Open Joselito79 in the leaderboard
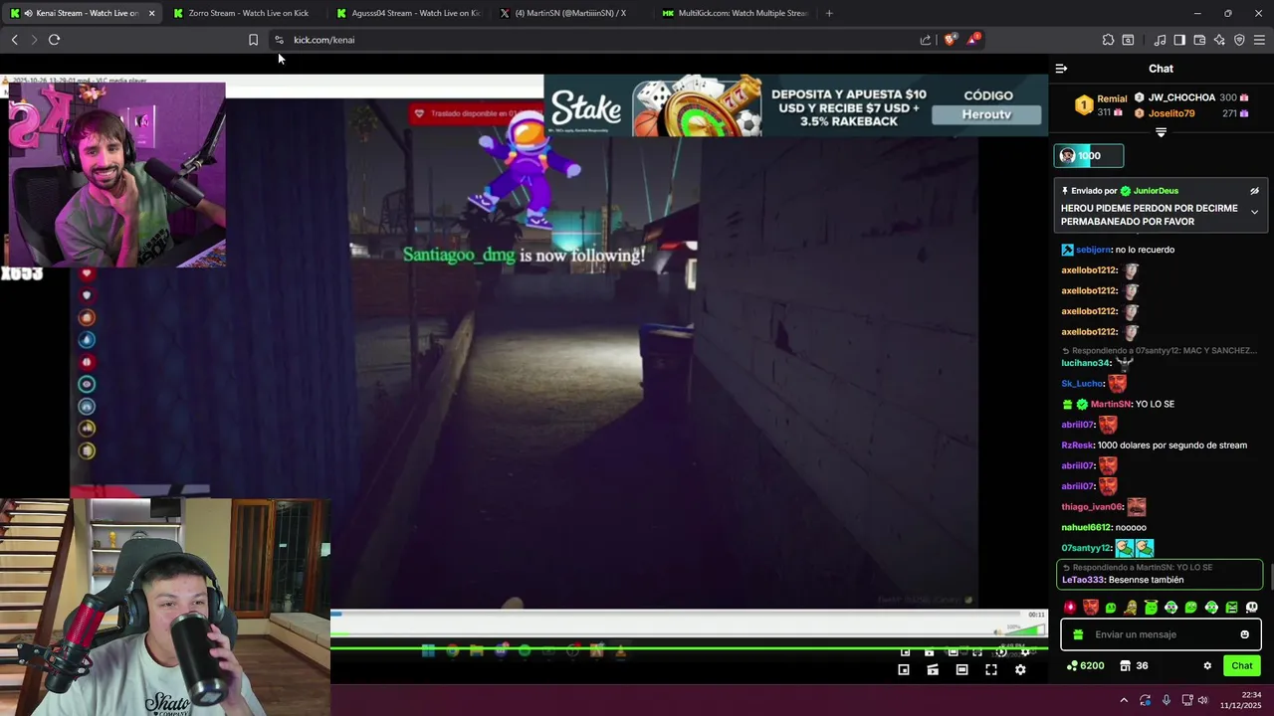This screenshot has height=716, width=1274. tap(1171, 113)
